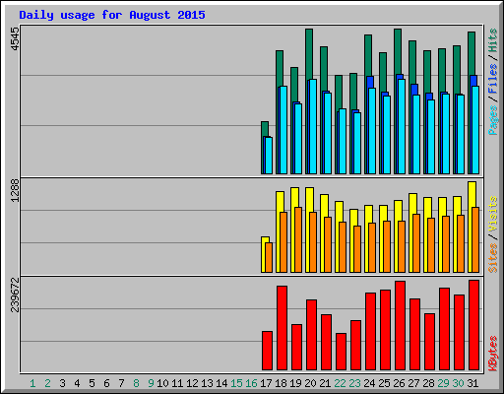The image size is (504, 394).
Task: Click the chart title 'Daily usage for August 2015'
Action: point(112,15)
